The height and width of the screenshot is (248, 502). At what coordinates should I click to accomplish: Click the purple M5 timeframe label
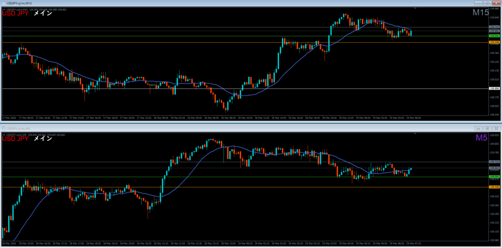click(481, 138)
